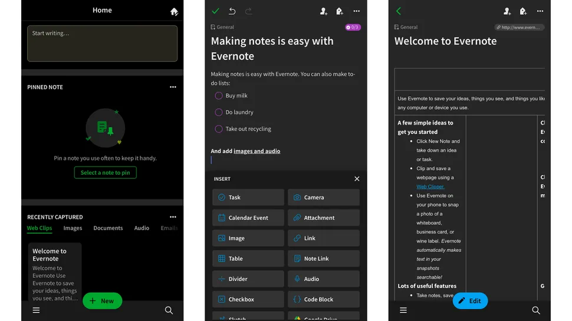Switch to the Documents tab
Screen dimensions: 572x321
point(108,228)
